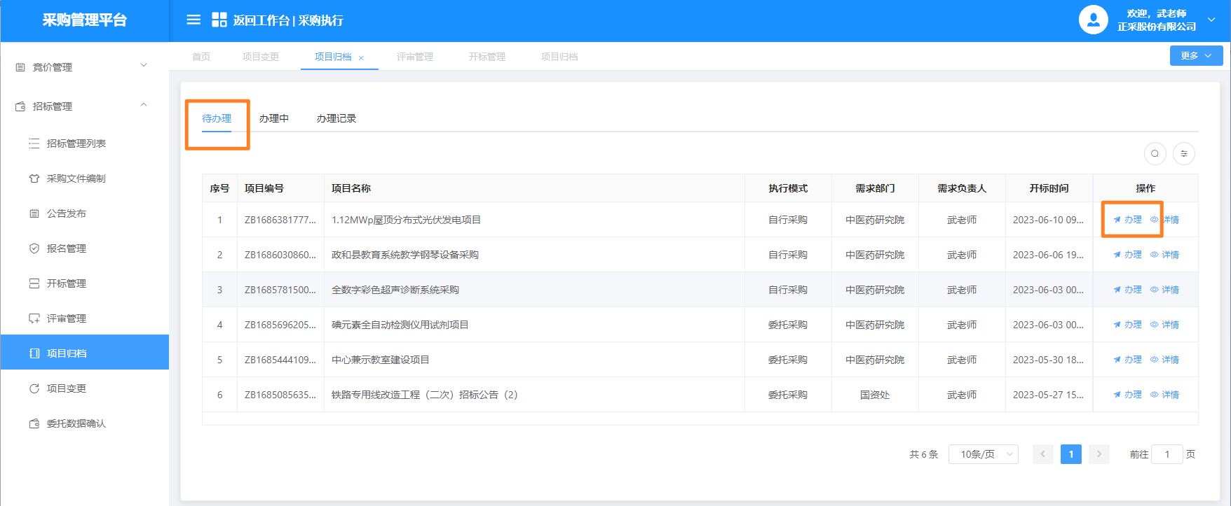Click 办理 for 中心兼示教室建设项目
The width and height of the screenshot is (1231, 506).
tap(1128, 360)
